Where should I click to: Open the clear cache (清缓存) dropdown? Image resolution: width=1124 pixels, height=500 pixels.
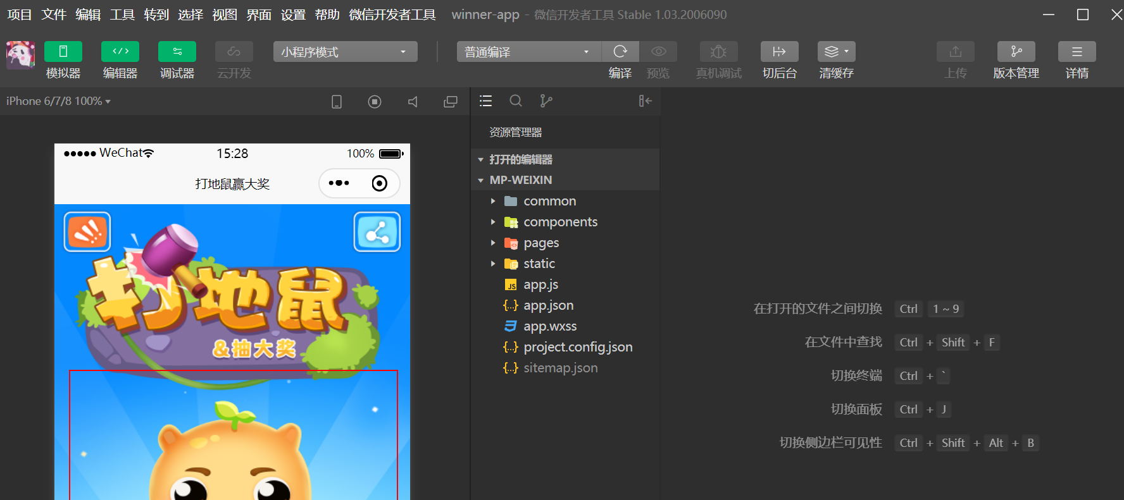point(837,52)
